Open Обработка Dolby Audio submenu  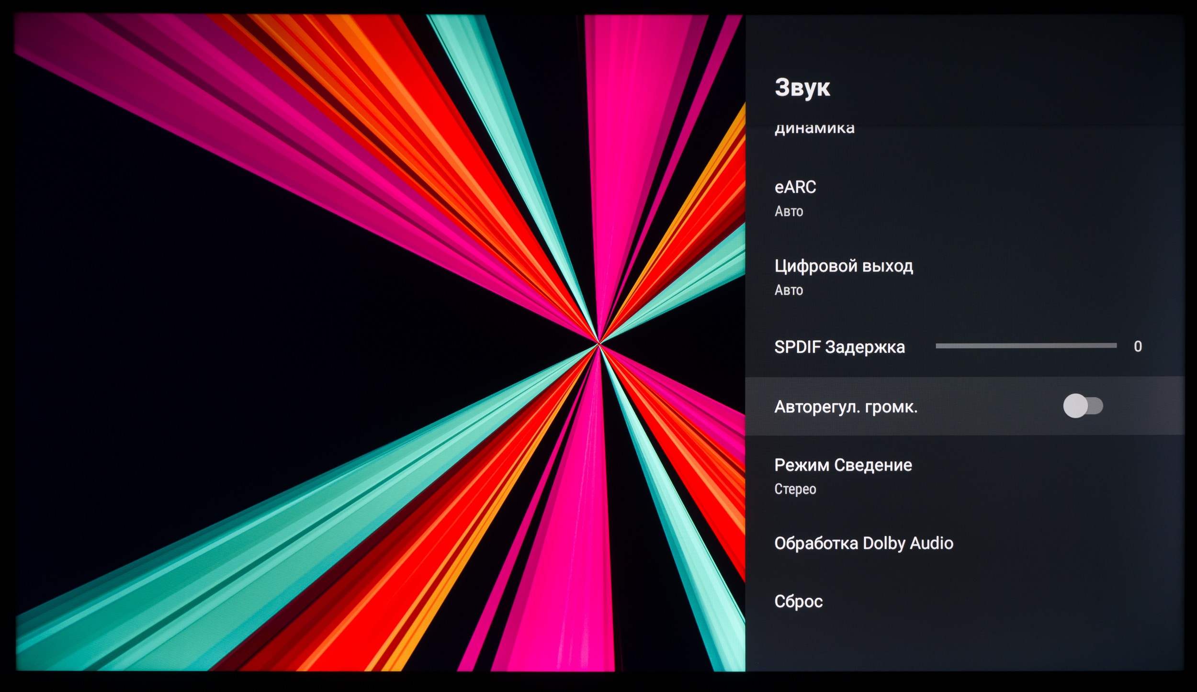[863, 543]
